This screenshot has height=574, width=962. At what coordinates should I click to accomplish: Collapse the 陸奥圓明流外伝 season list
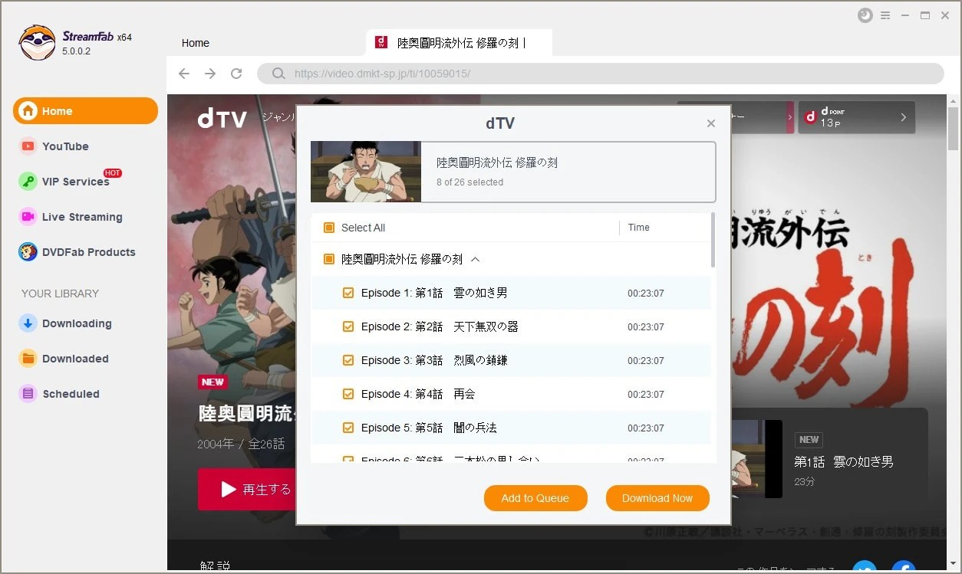coord(475,260)
